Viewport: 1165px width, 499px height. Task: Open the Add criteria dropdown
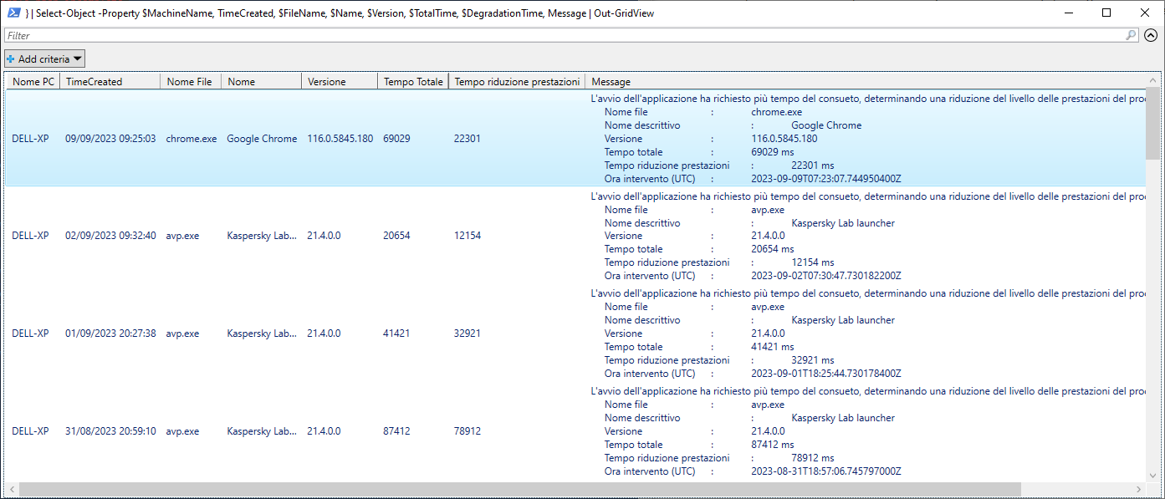pos(44,59)
